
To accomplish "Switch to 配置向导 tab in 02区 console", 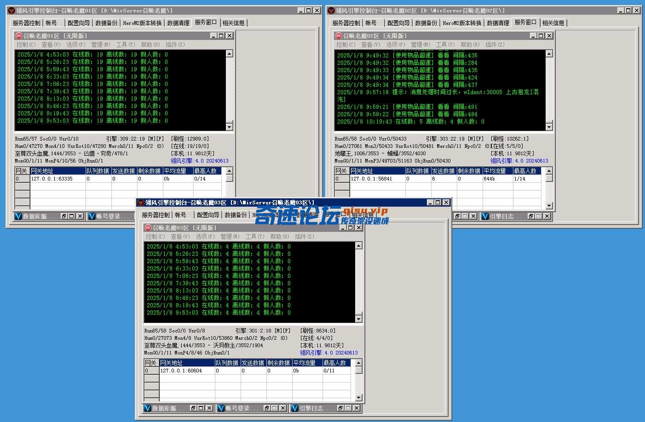I will pos(398,23).
